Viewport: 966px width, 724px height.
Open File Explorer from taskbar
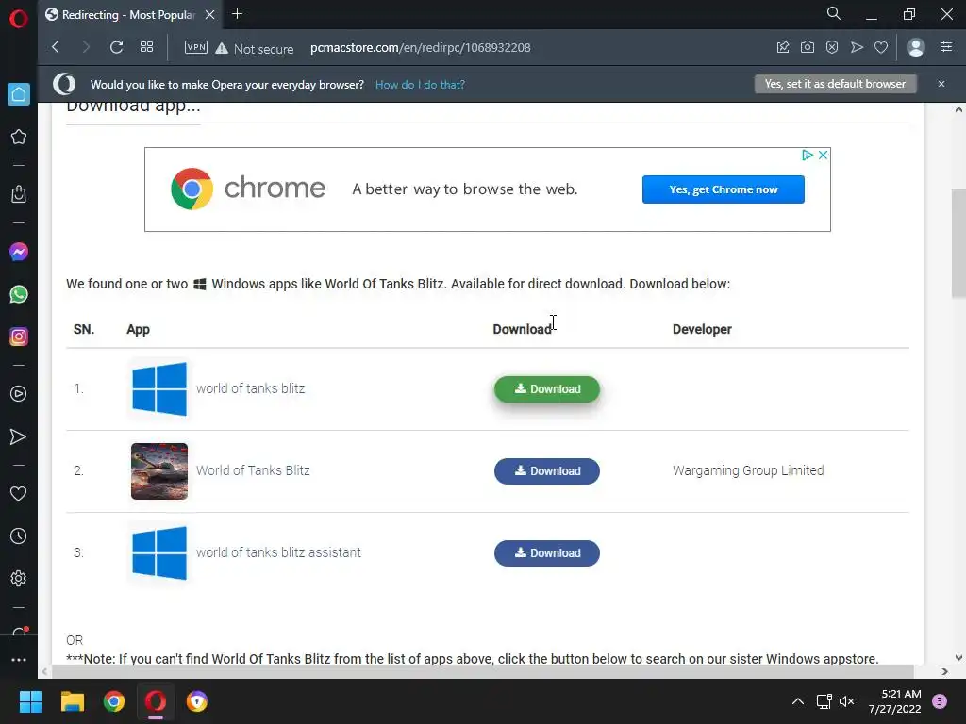72,701
